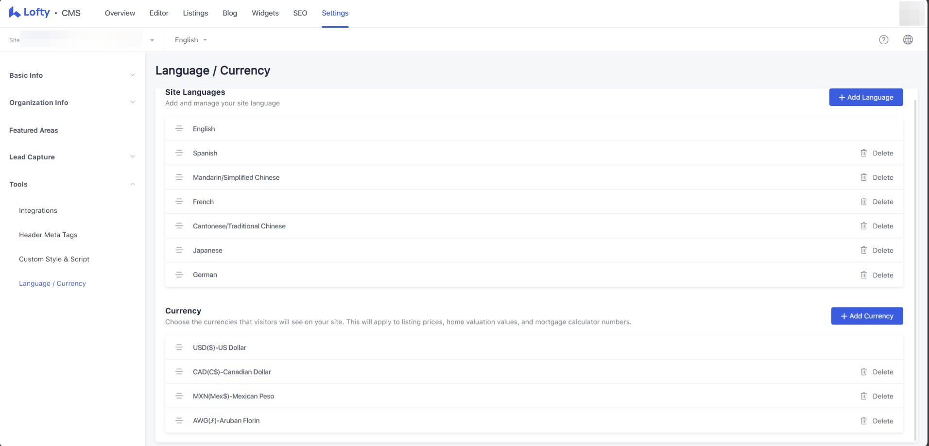The width and height of the screenshot is (929, 446).
Task: Open the Site selector dropdown
Action: click(x=152, y=40)
